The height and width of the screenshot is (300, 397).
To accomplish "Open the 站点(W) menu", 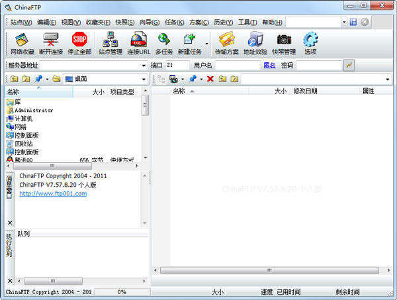I will (x=21, y=23).
